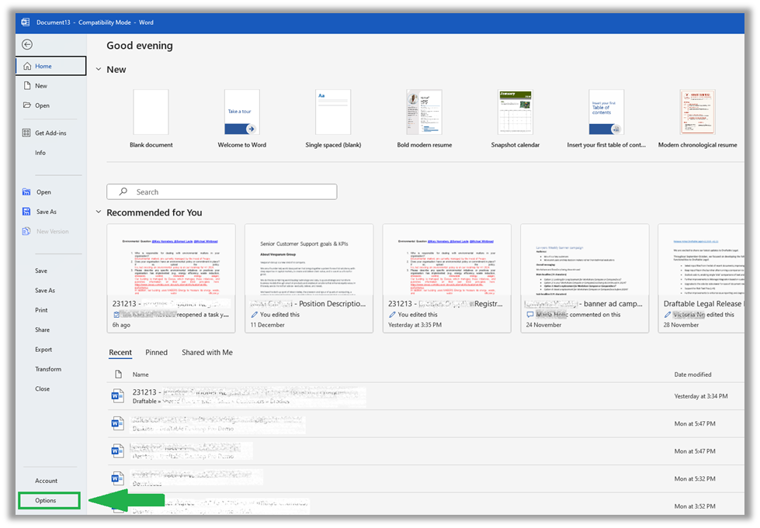The image size is (760, 528).
Task: Collapse the New templates section chevron
Action: (99, 69)
